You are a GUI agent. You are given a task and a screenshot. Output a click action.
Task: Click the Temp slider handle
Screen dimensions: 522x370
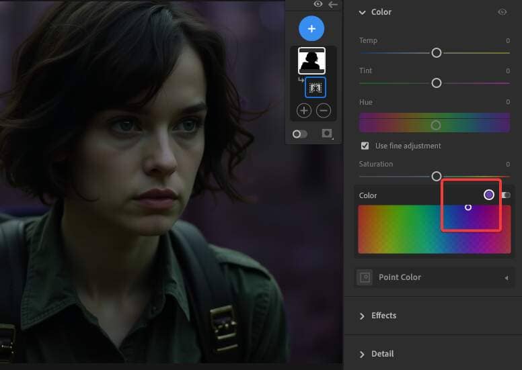click(x=436, y=52)
